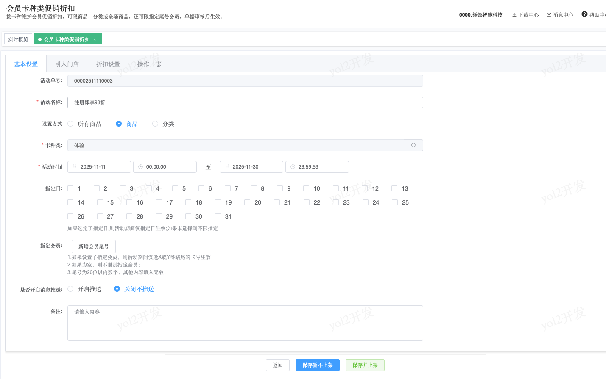Image resolution: width=606 pixels, height=379 pixels.
Task: Click the 保存并上架 button
Action: (365, 365)
